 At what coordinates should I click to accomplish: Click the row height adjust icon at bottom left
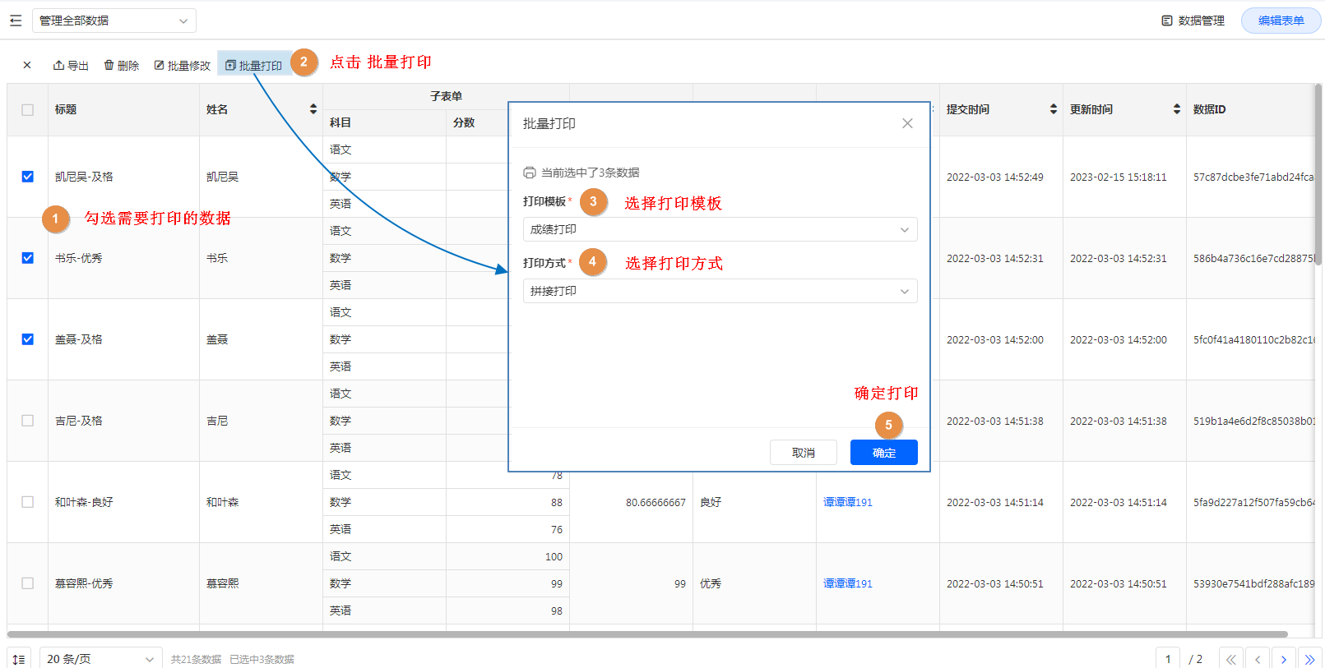[x=19, y=659]
